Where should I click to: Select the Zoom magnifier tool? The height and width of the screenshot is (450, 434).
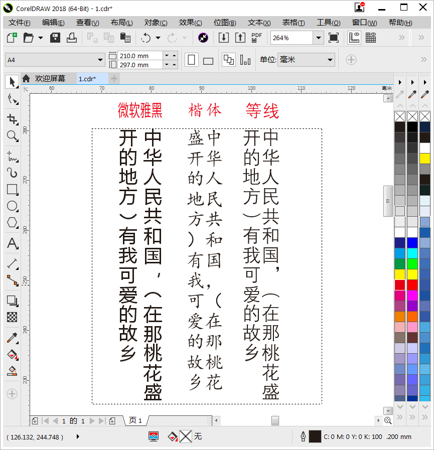[x=12, y=136]
